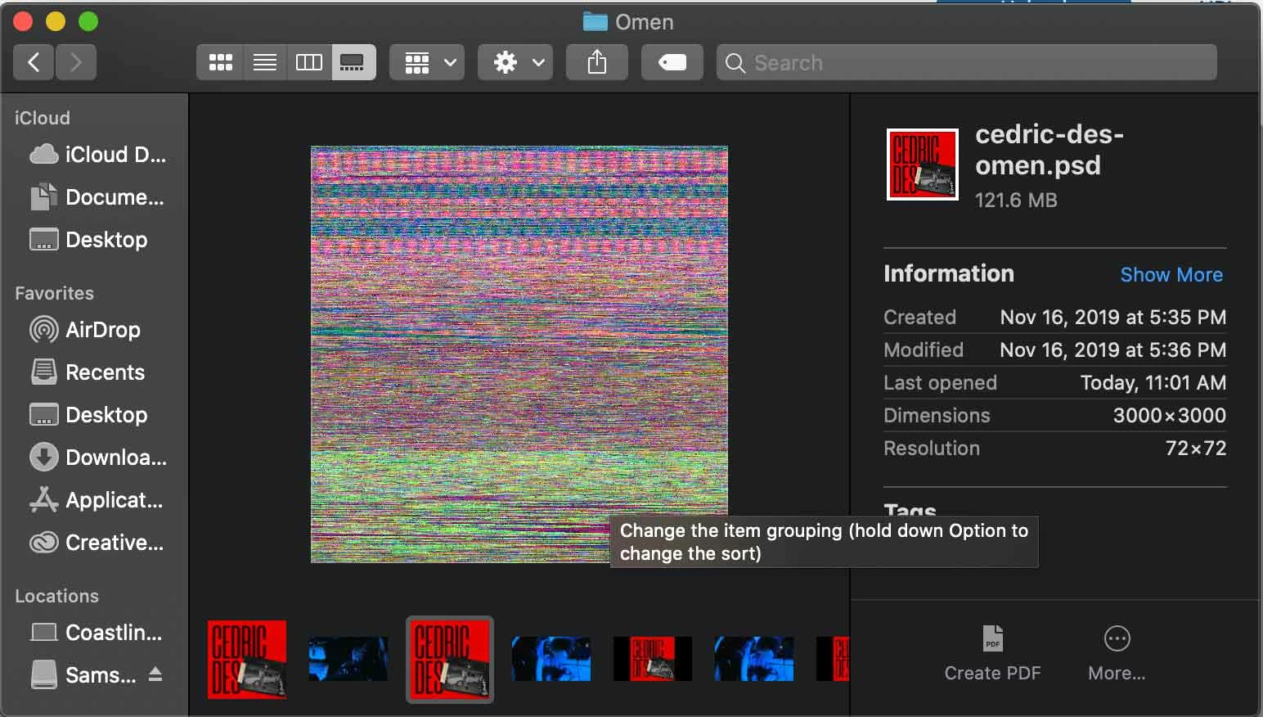Select the highlighted red Cedric Des thumbnail
1263x717 pixels.
point(450,659)
